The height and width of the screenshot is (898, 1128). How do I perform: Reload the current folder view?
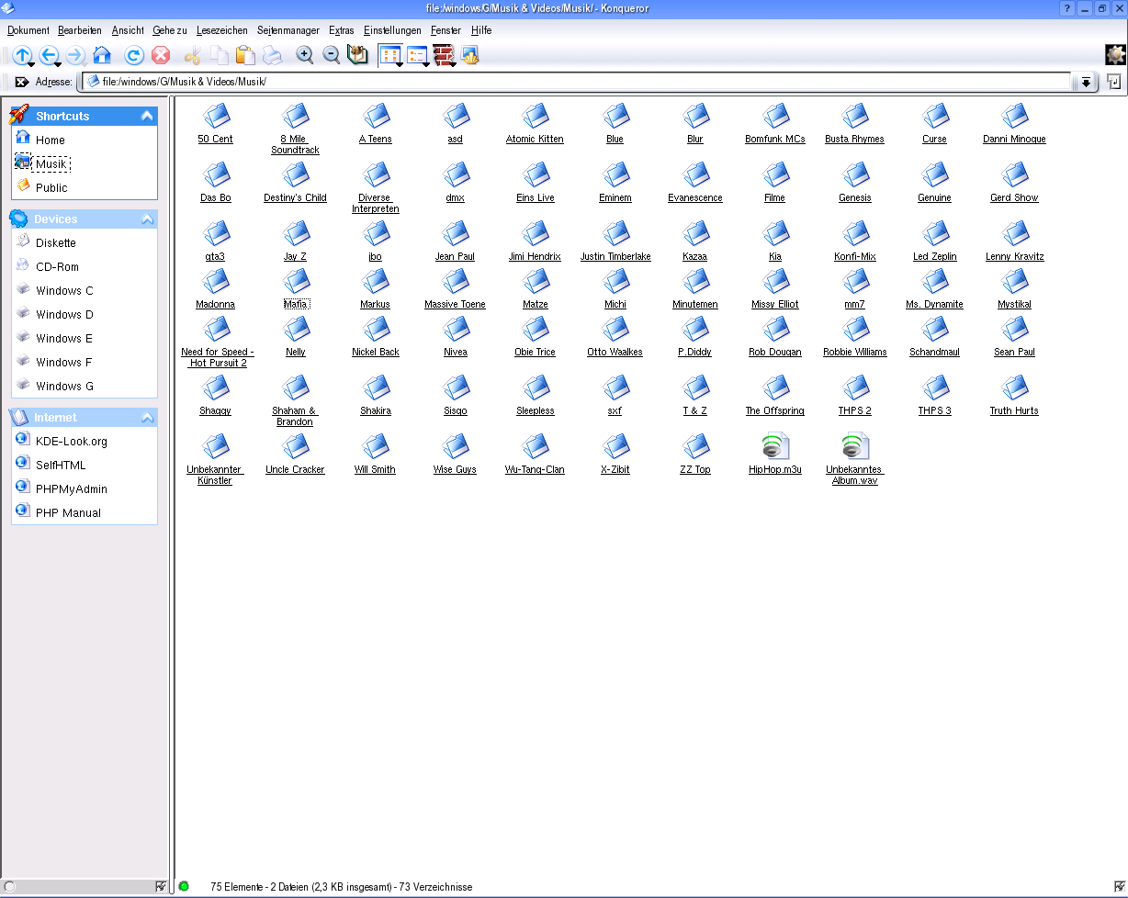[134, 55]
